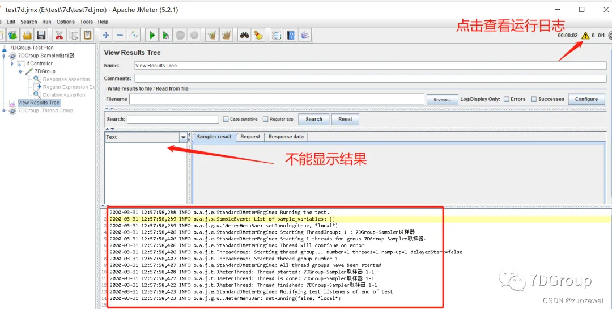Click the yellow warning triangle log icon
This screenshot has height=309, width=612.
click(x=585, y=36)
